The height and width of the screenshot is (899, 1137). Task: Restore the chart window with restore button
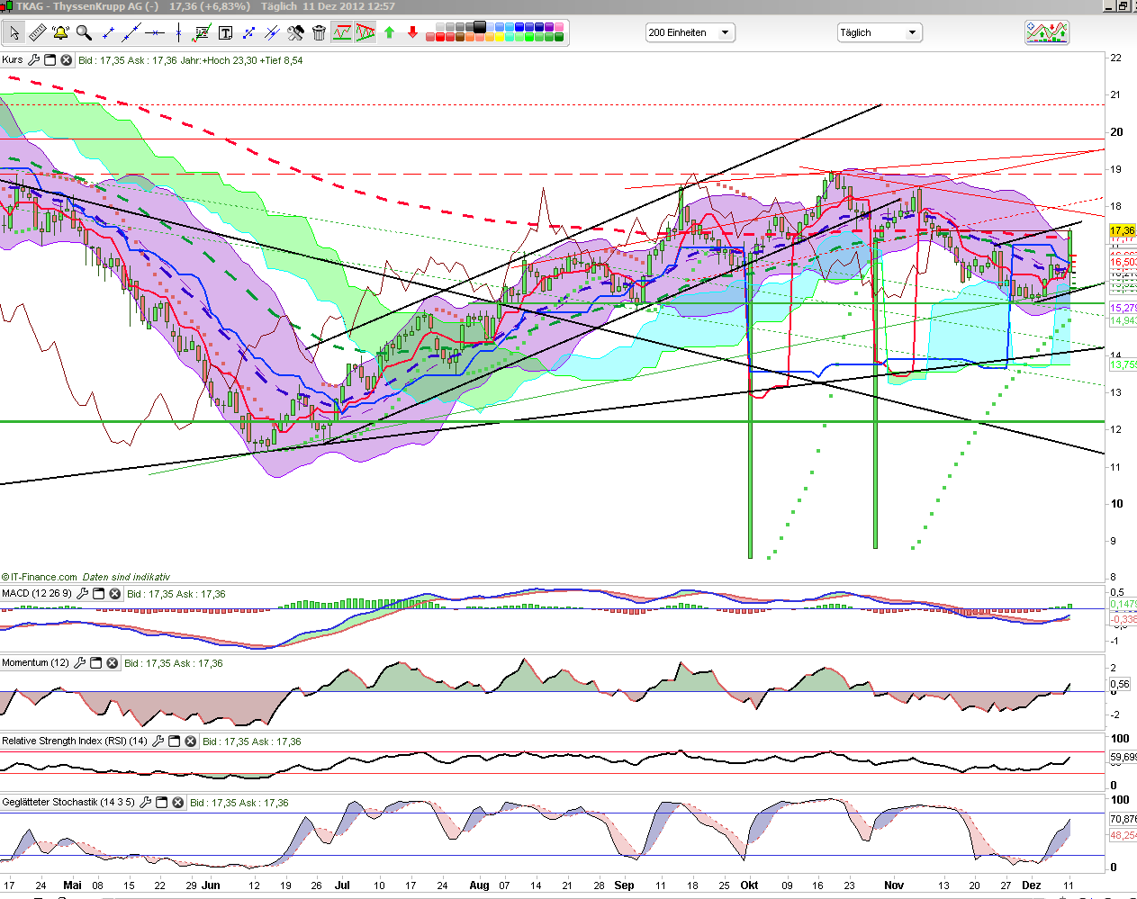[x=1123, y=6]
